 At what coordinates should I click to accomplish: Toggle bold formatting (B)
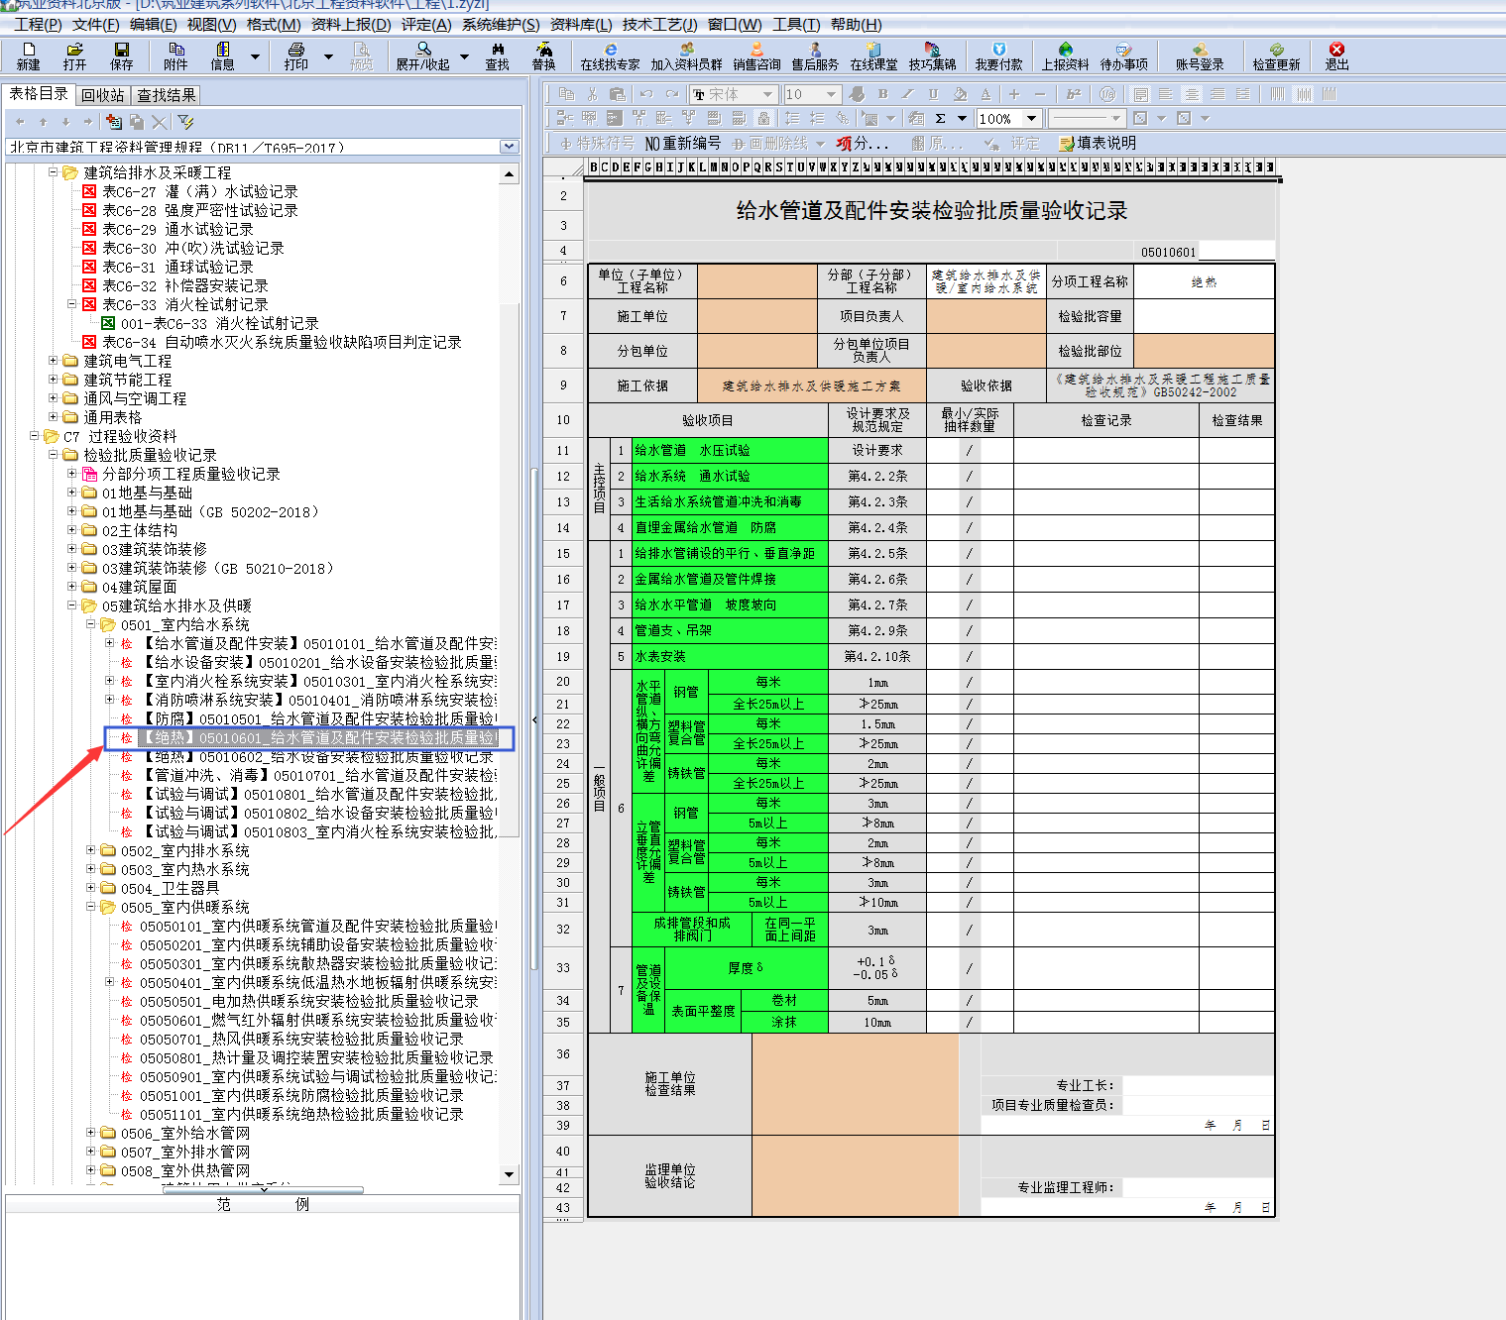(882, 94)
